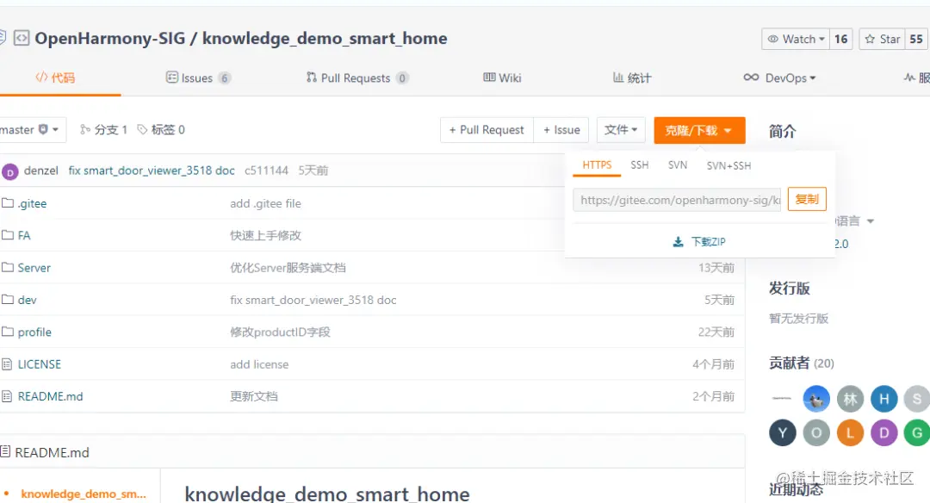Open contributor avatar labeled L
The image size is (930, 503).
[x=850, y=432]
